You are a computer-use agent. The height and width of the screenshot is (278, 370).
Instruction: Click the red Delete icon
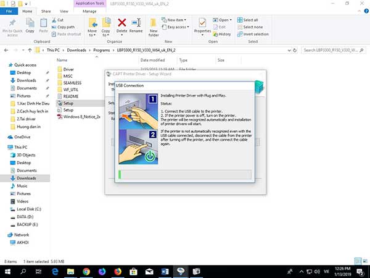[x=121, y=23]
